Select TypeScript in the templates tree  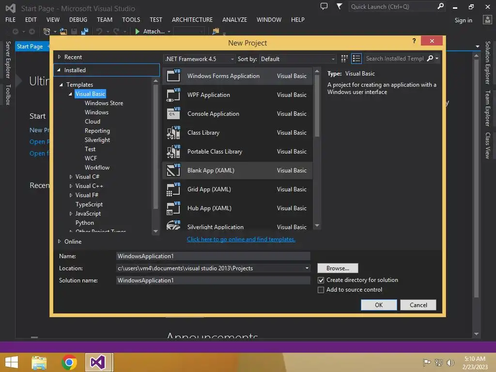(x=89, y=204)
